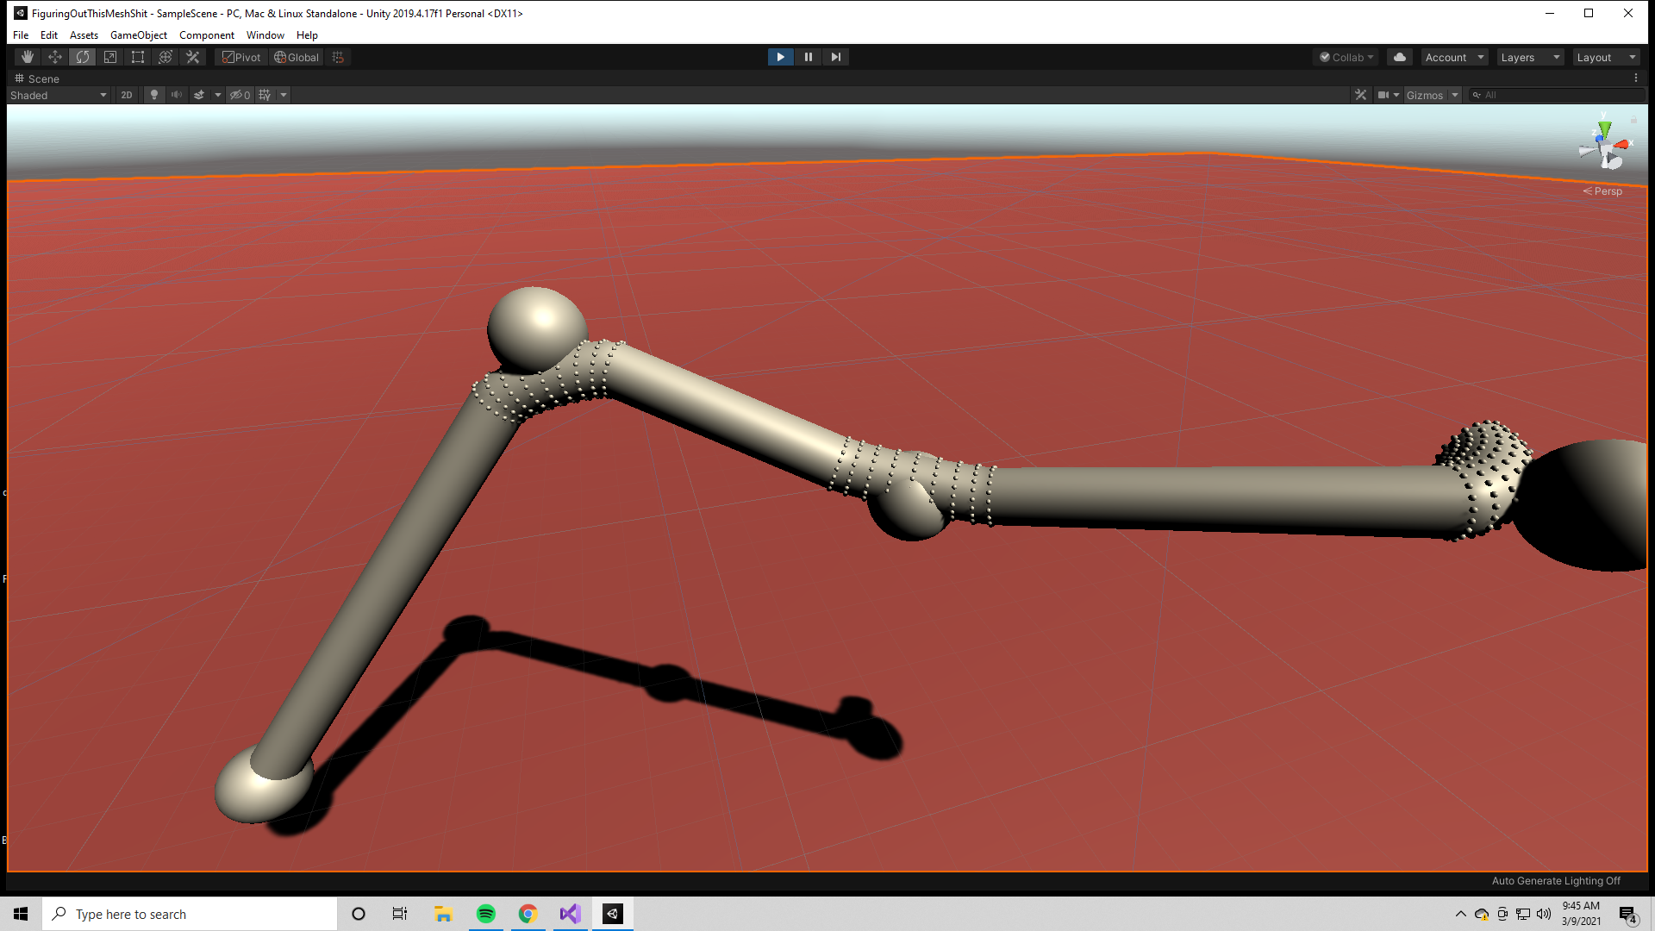This screenshot has width=1655, height=931.
Task: Open the Layers dropdown
Action: (1529, 57)
